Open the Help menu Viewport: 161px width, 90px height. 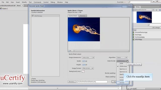pos(66,2)
